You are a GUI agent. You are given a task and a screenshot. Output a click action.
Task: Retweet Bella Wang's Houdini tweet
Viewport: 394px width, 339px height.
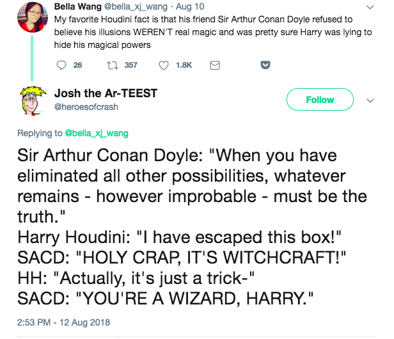point(112,65)
